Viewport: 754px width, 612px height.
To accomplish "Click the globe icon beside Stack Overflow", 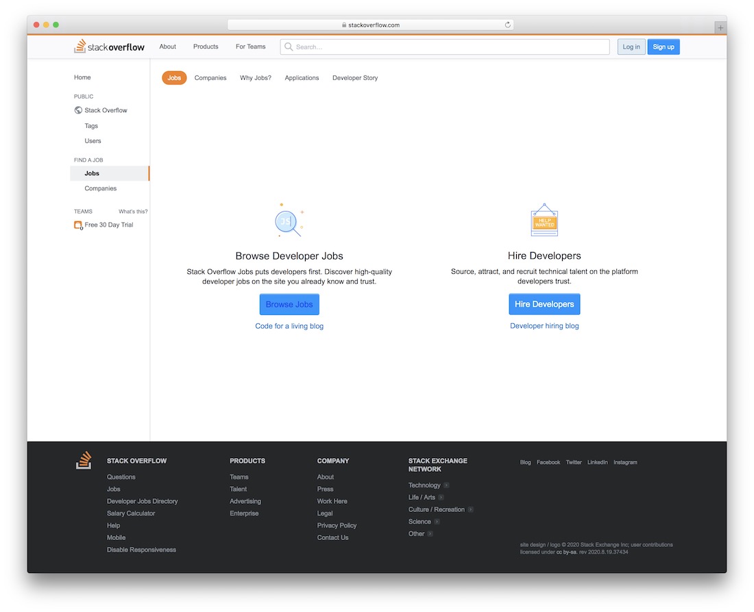I will [x=78, y=110].
